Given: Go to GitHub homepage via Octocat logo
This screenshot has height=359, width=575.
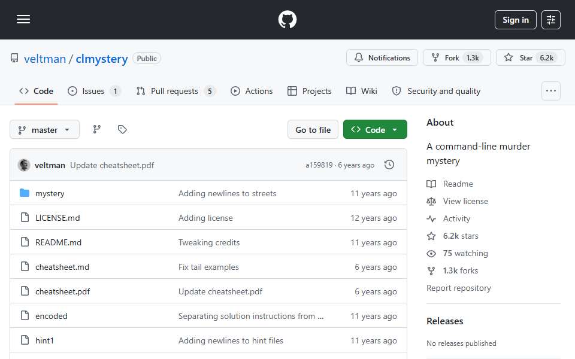Looking at the screenshot, I should pos(287,19).
